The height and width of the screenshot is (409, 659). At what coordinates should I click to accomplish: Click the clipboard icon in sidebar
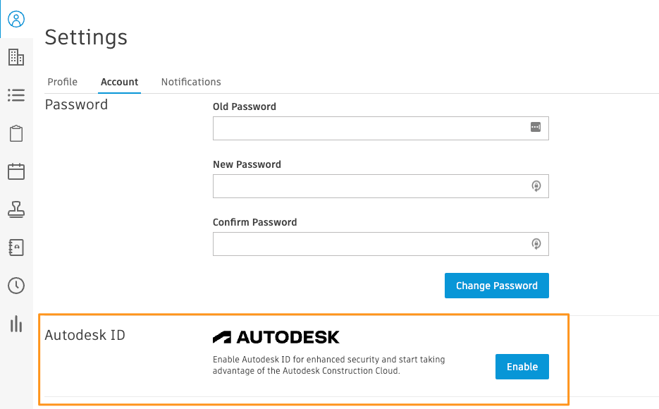tap(16, 133)
